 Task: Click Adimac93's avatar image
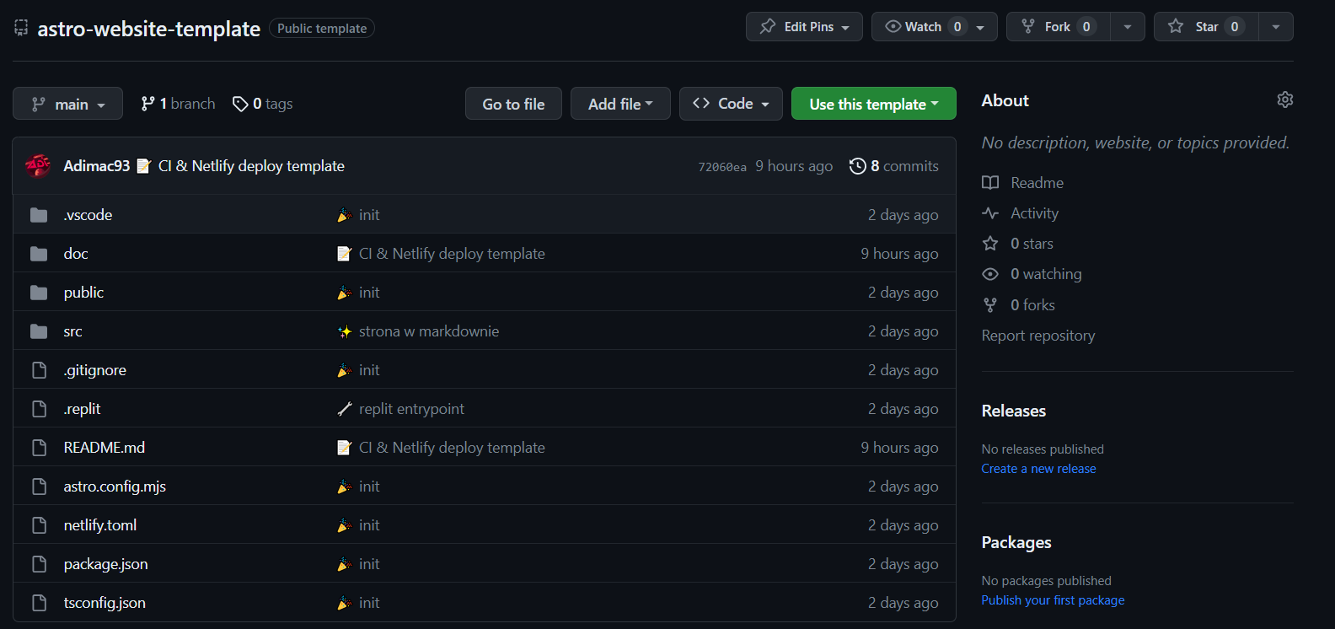click(38, 166)
